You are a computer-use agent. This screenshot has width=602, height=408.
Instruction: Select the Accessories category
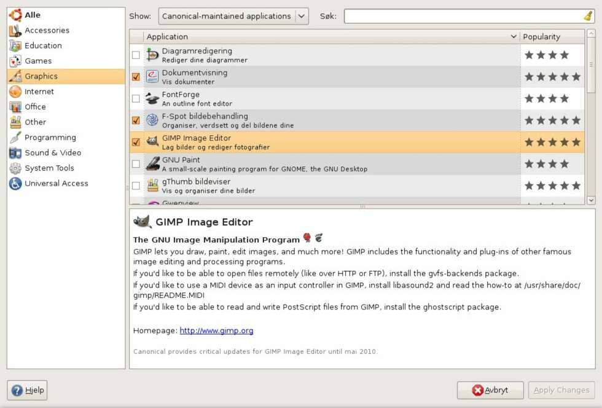[x=66, y=30]
